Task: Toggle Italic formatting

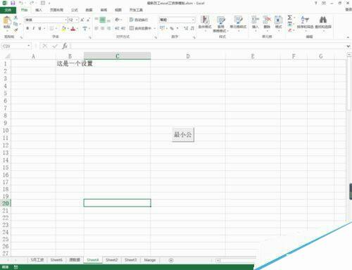Action: coord(34,28)
